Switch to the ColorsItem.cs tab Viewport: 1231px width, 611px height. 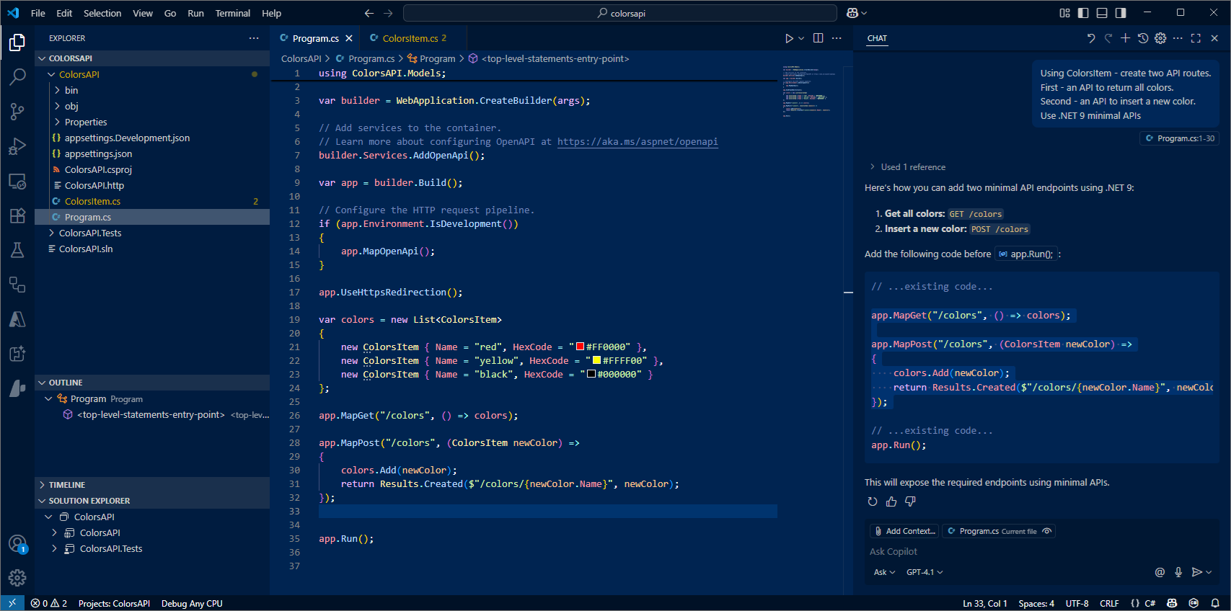410,38
